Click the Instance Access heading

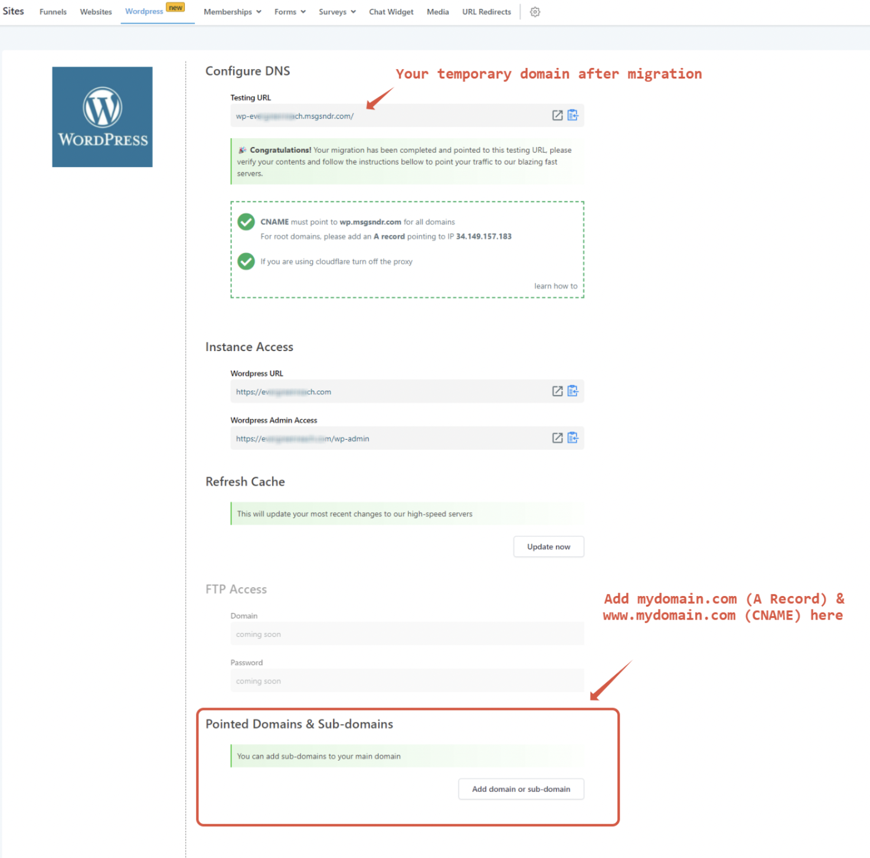point(249,347)
